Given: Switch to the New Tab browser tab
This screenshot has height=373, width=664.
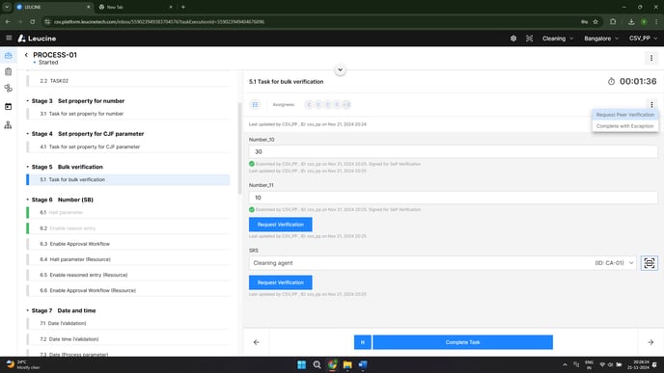Looking at the screenshot, I should click(135, 7).
